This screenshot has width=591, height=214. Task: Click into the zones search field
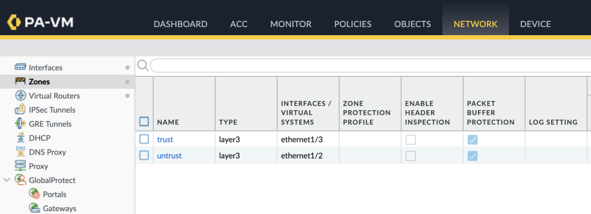pos(371,66)
